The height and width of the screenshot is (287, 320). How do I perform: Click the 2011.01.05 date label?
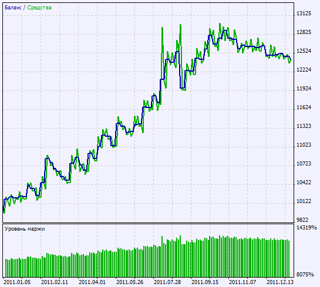point(17,282)
